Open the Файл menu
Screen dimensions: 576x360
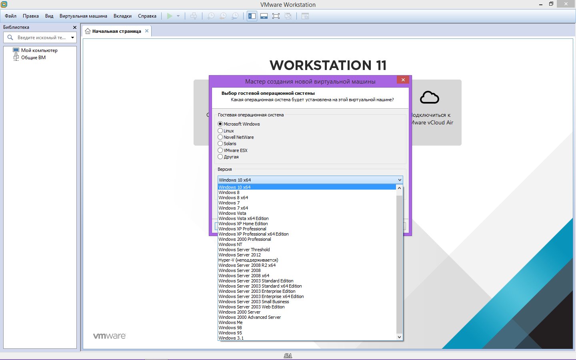click(11, 16)
